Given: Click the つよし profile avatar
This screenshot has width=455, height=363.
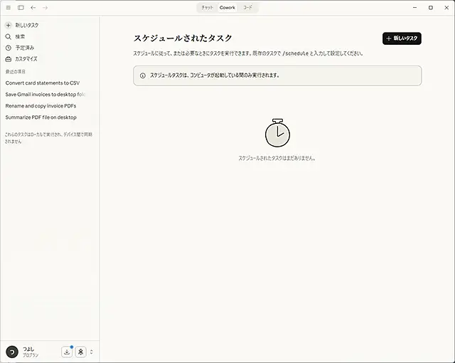Looking at the screenshot, I should [x=11, y=352].
